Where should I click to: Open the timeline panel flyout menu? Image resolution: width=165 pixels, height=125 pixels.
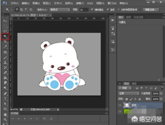(x=107, y=113)
